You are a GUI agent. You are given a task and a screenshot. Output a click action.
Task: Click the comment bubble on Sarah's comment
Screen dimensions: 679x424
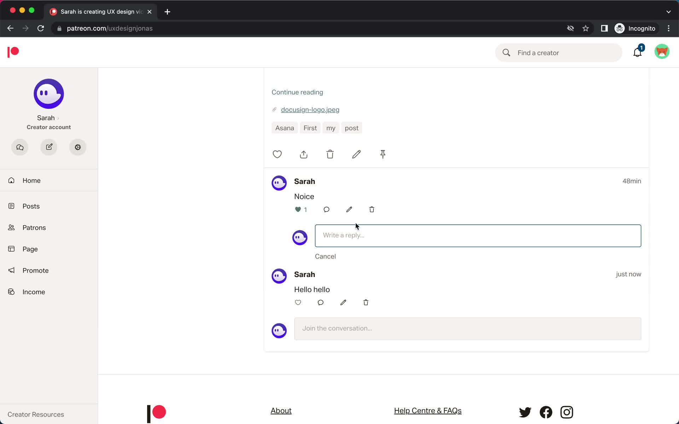[326, 210]
